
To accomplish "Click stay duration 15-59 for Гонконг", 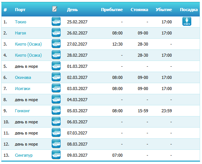I will [x=143, y=111].
